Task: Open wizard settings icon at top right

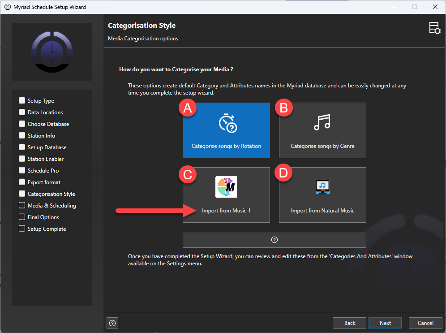Action: point(435,28)
